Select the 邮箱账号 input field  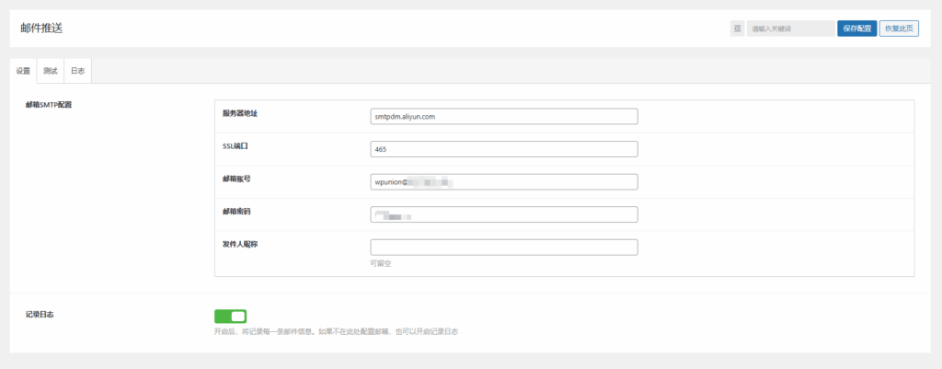tap(503, 182)
